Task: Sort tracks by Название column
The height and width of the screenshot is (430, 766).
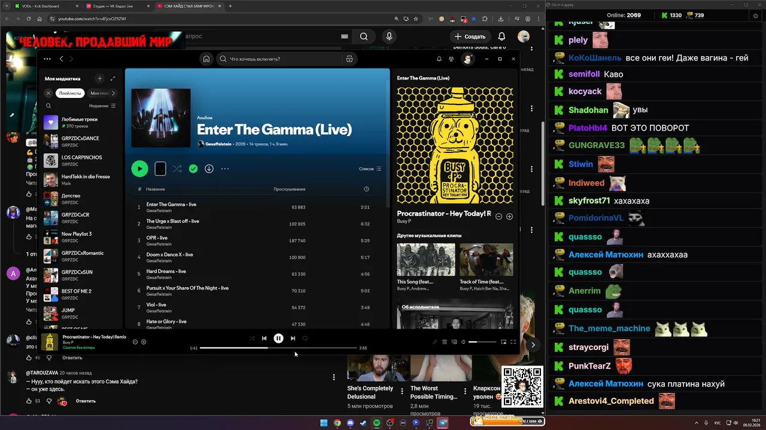Action: click(156, 189)
